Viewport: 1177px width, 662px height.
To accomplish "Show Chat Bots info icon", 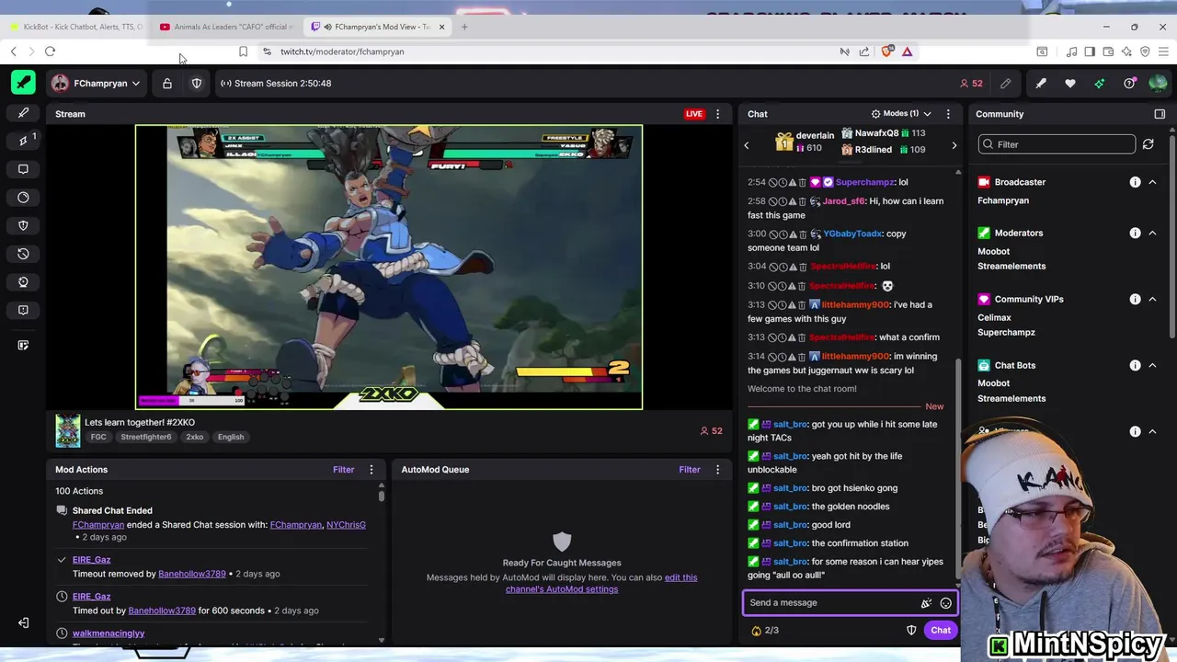I will [x=1135, y=365].
